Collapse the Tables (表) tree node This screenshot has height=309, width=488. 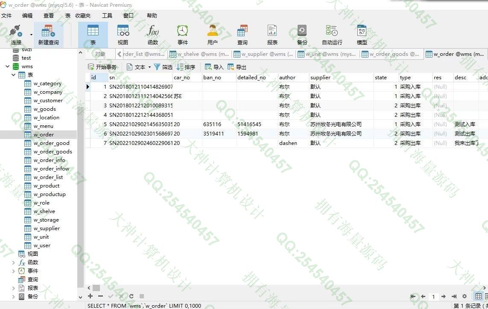tap(13, 75)
